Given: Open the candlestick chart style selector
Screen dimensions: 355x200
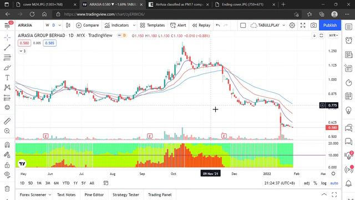Looking at the screenshot, I should tap(68, 25).
